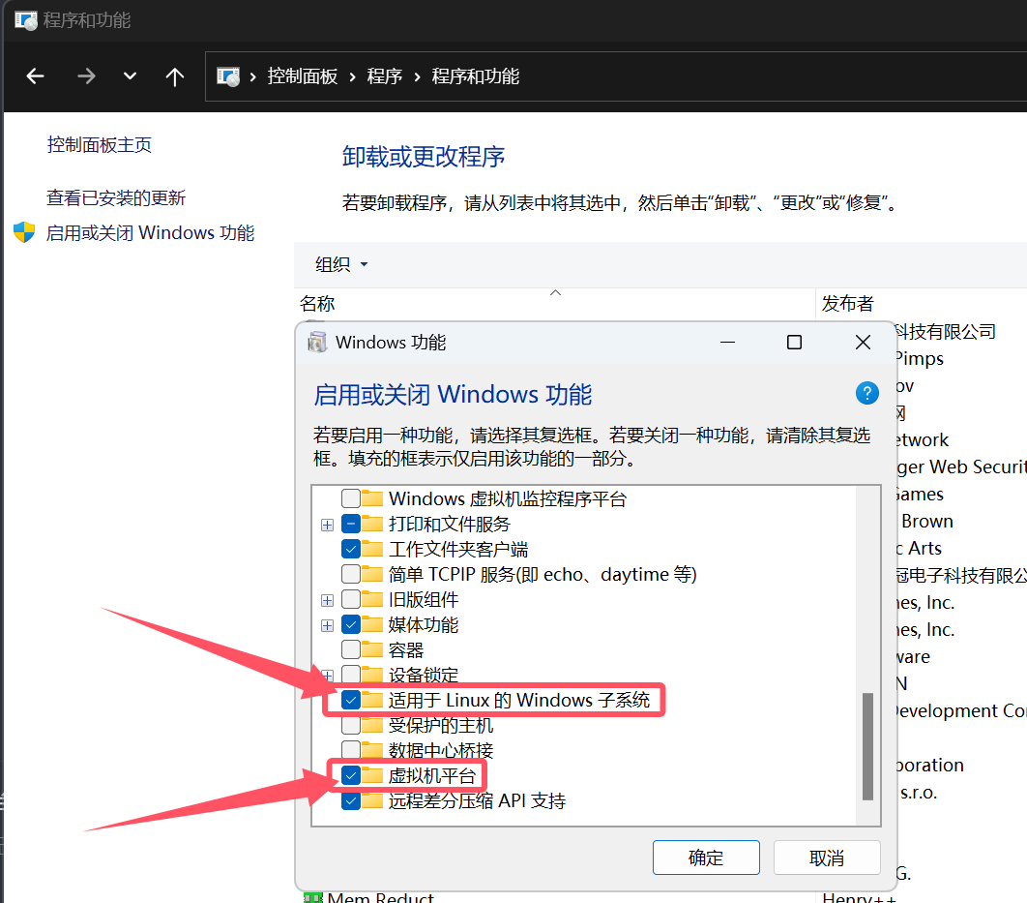This screenshot has height=903, width=1027.
Task: Sort list by 名称 column header
Action: (317, 303)
